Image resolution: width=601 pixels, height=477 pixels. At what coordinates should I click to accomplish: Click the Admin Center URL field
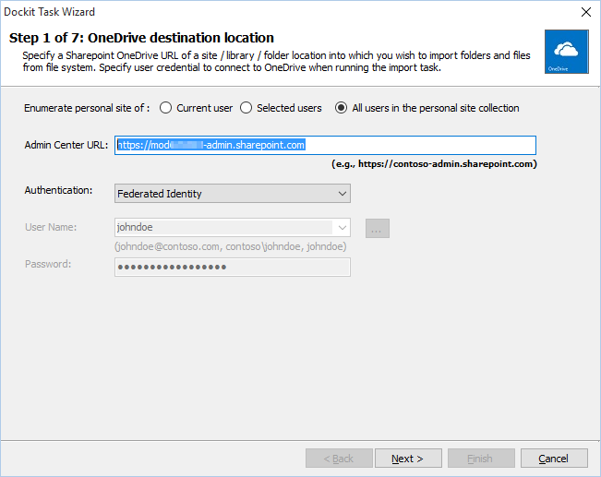[325, 145]
